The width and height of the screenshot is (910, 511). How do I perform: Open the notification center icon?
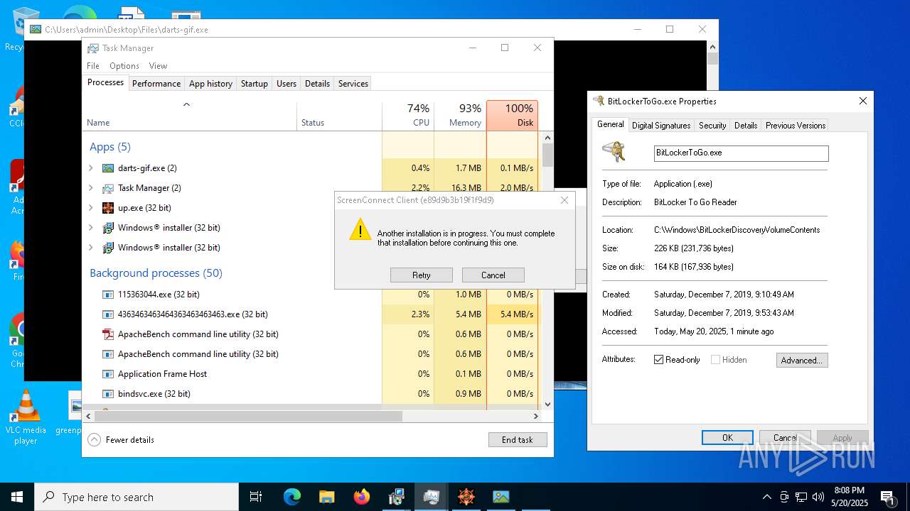pyautogui.click(x=888, y=497)
